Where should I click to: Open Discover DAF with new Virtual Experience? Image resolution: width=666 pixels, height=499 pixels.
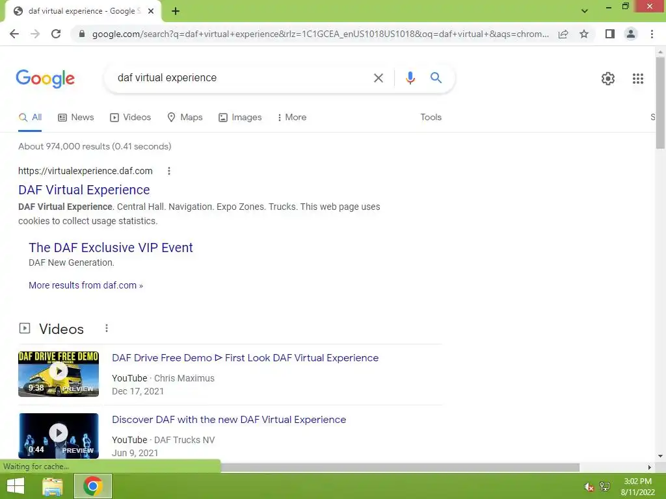[229, 420]
